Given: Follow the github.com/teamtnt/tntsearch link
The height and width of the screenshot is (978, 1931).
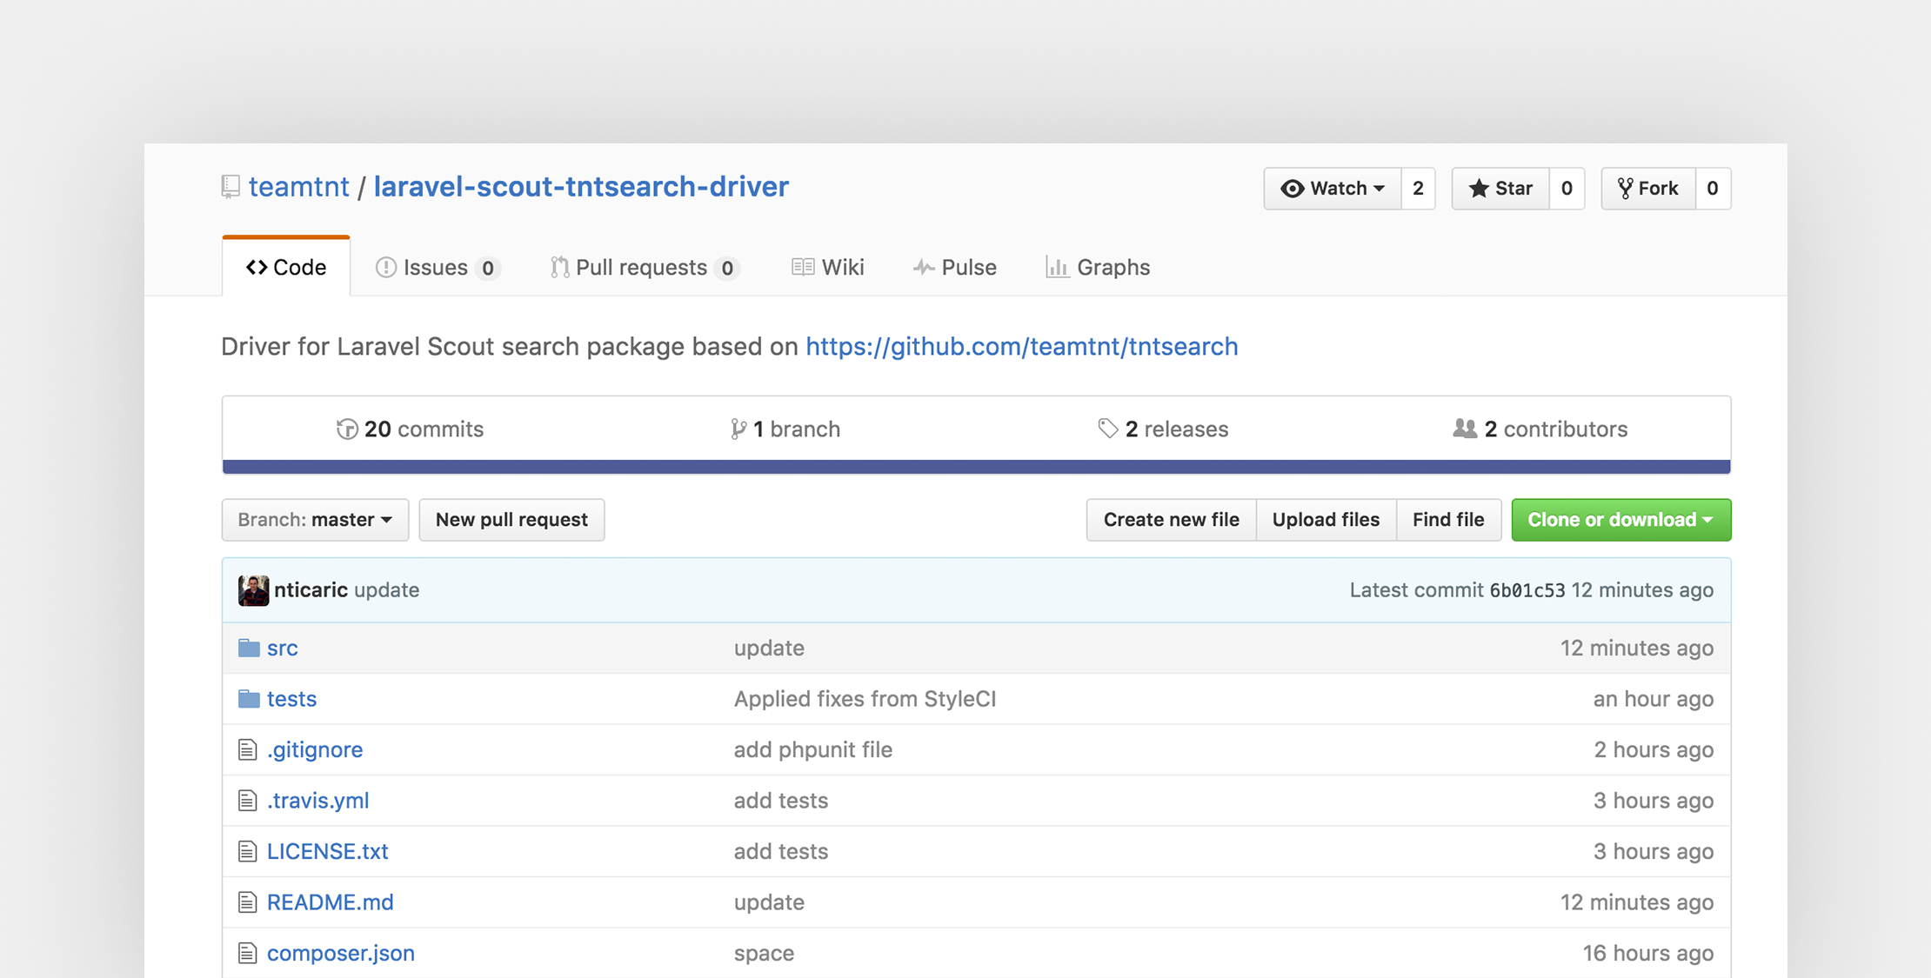Looking at the screenshot, I should pyautogui.click(x=1021, y=347).
